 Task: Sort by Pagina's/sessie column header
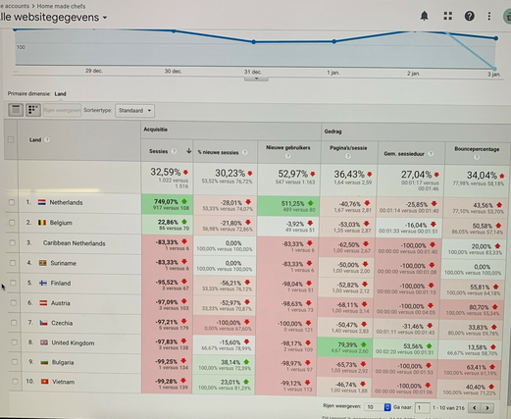[348, 148]
